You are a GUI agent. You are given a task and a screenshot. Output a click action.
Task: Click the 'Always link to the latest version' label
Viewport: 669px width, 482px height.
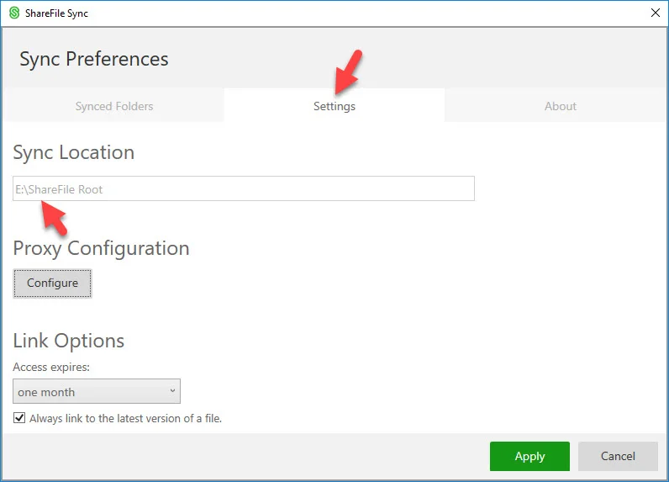coord(125,418)
